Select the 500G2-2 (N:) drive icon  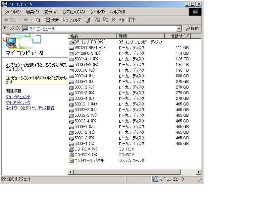pyautogui.click(x=72, y=110)
